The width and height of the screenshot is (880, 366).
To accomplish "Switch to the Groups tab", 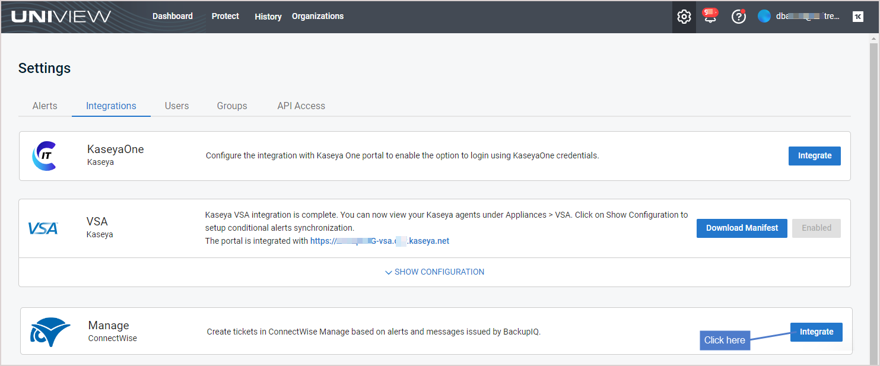I will [x=232, y=106].
